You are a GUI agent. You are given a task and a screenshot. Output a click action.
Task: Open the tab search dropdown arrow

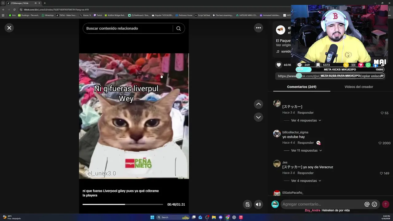[x=3, y=3]
